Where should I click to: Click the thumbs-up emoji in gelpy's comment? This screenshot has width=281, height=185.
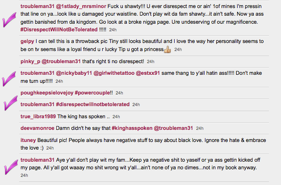pyautogui.click(x=168, y=49)
